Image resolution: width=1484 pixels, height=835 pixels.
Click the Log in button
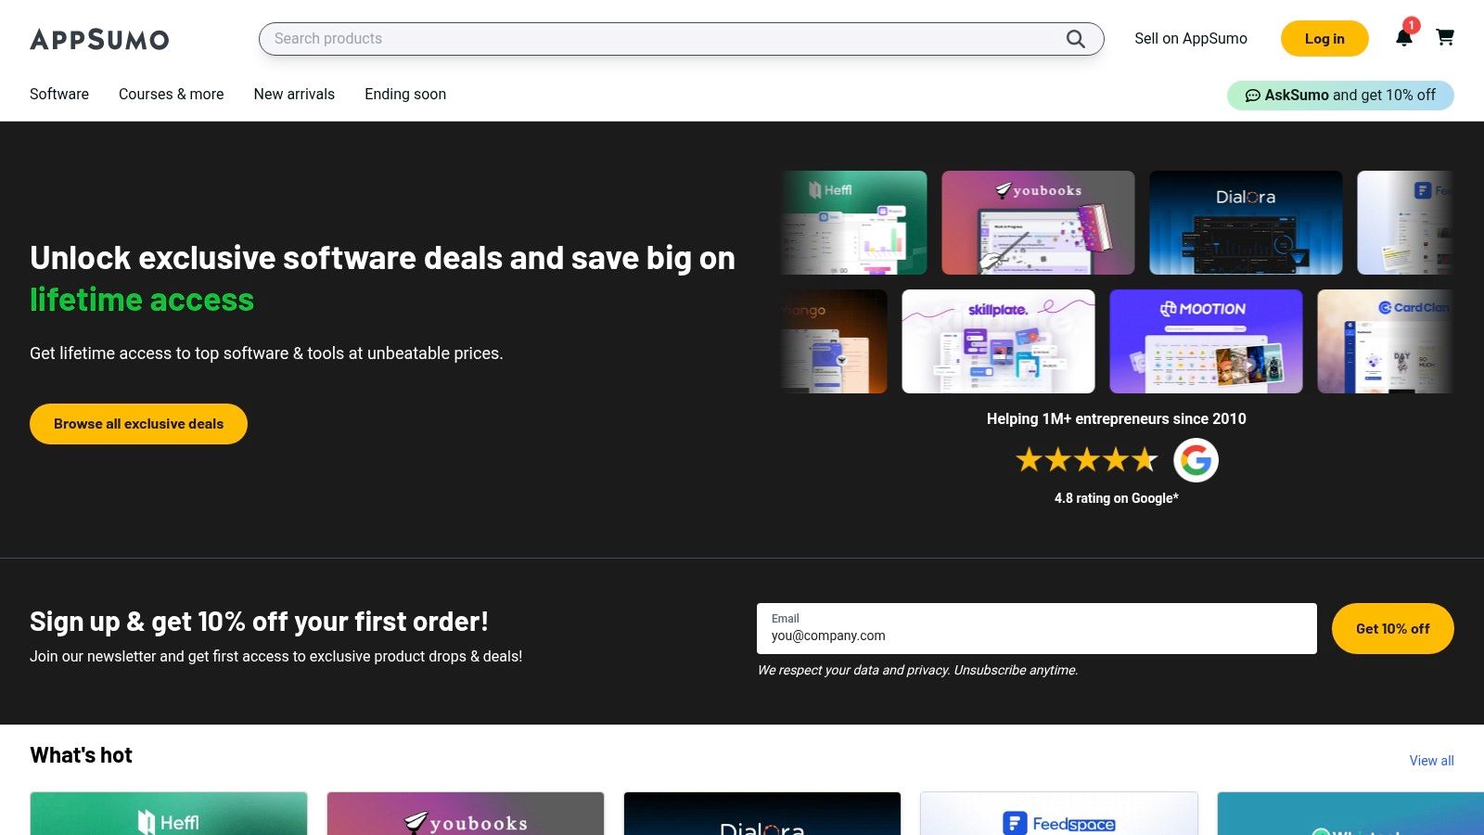(1324, 38)
